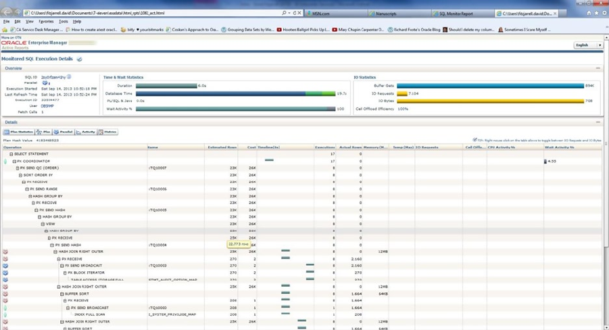Click the blue icon left of PX BLOCK ITERATOR row
Image resolution: width=609 pixels, height=330 pixels.
pyautogui.click(x=5, y=273)
